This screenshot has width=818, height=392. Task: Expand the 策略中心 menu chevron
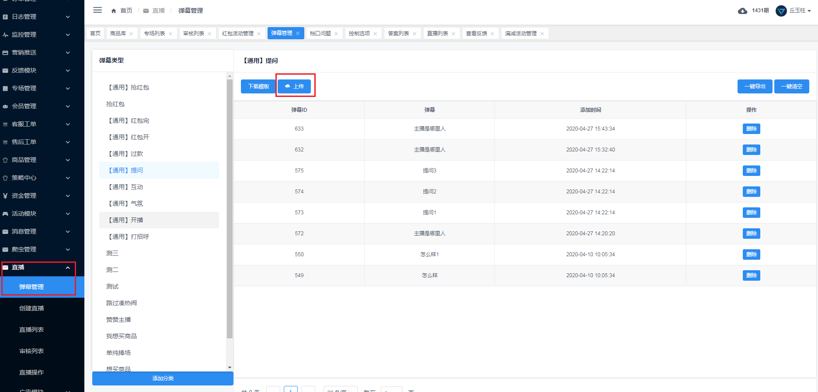point(68,178)
